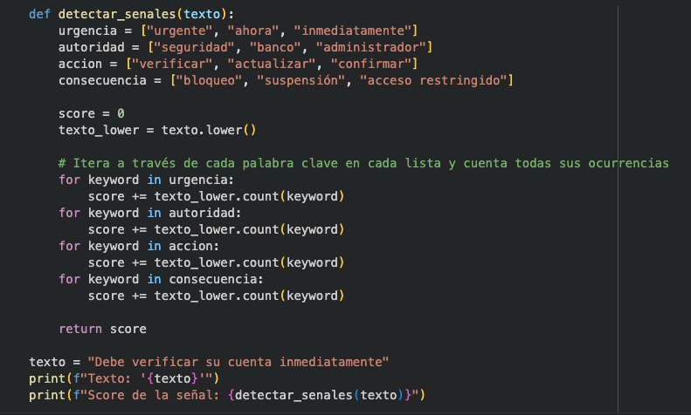Click the print statement containing 'Texto:'
Screen dimensions: 691x415
(124, 379)
